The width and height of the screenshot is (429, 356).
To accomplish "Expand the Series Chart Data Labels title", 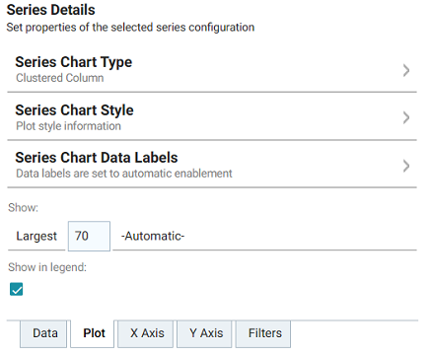I will (97, 157).
